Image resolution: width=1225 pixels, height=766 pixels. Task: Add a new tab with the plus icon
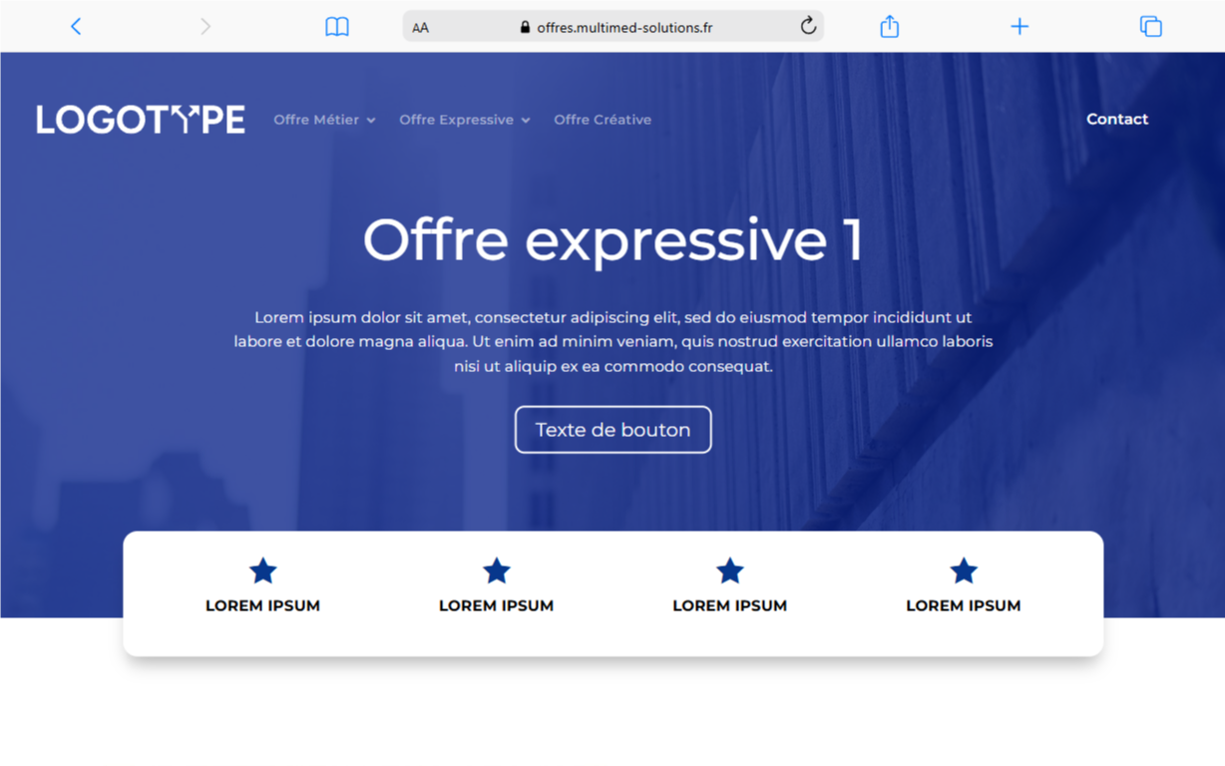tap(1020, 27)
